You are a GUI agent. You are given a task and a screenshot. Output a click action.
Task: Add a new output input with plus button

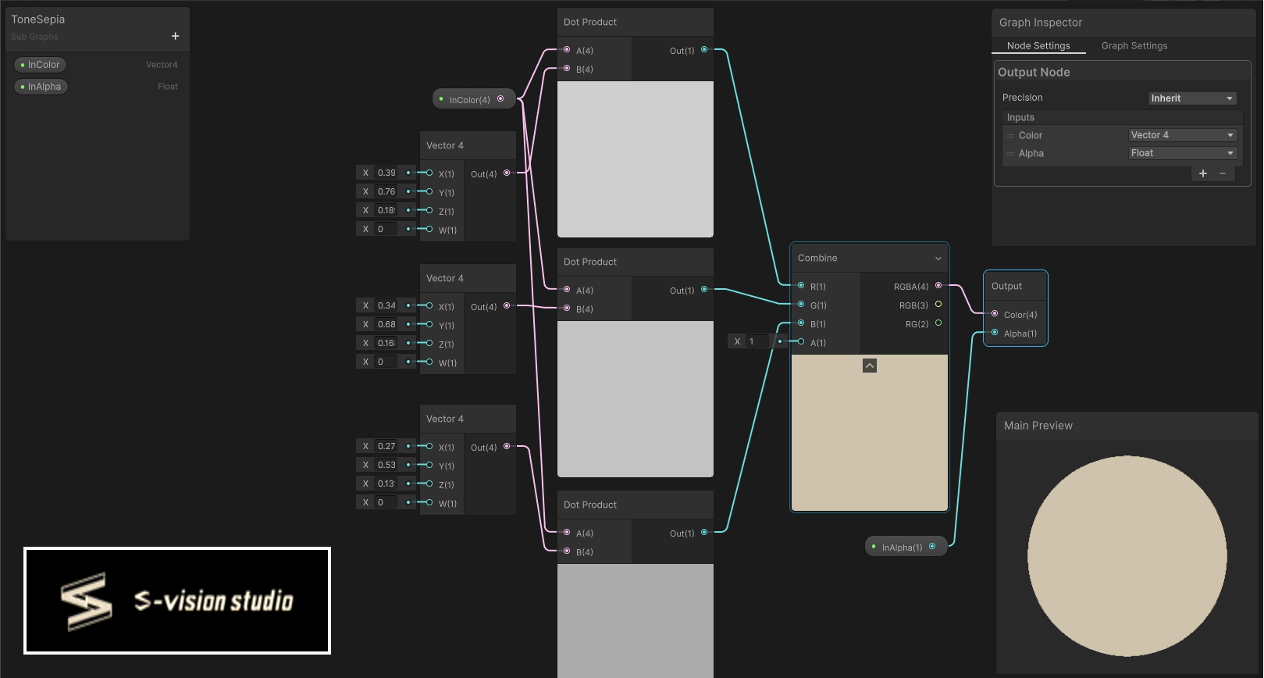point(1203,173)
